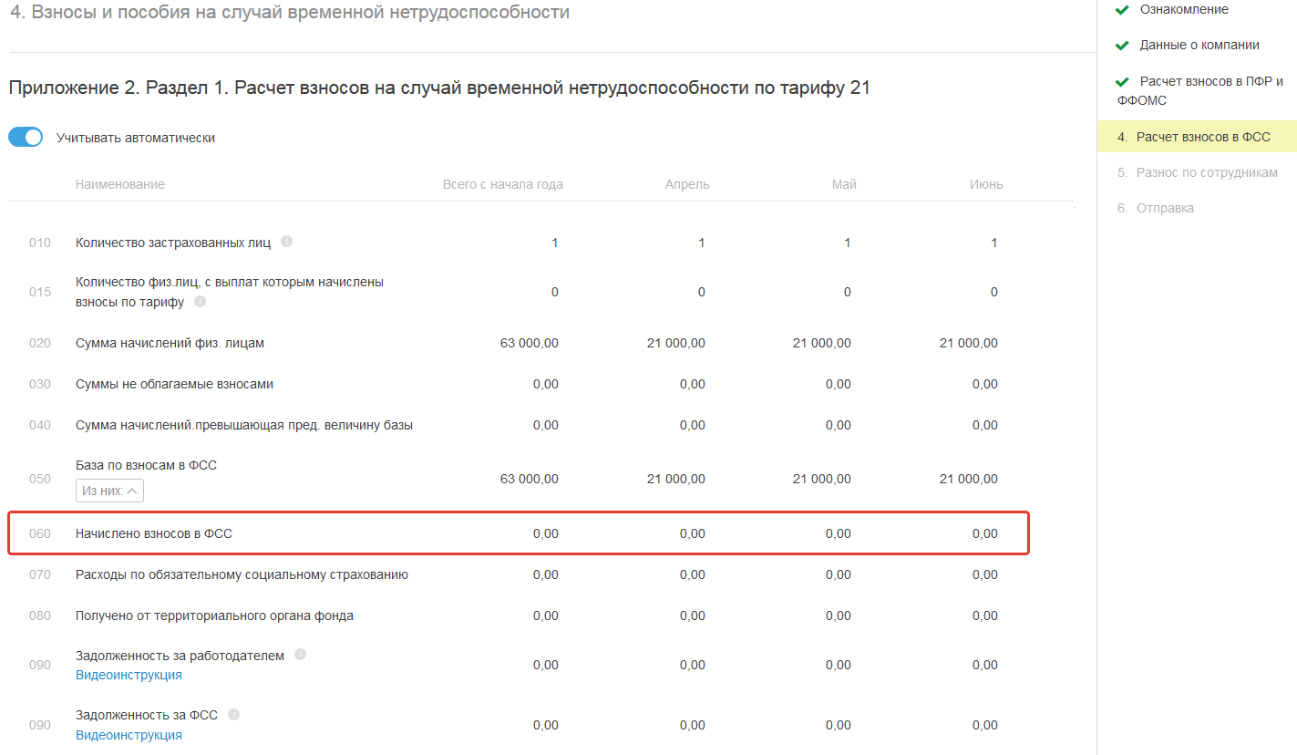Screen dimensions: 1297x755
Task: Select Май value for Задолженность за ФСС
Action: [x=839, y=725]
